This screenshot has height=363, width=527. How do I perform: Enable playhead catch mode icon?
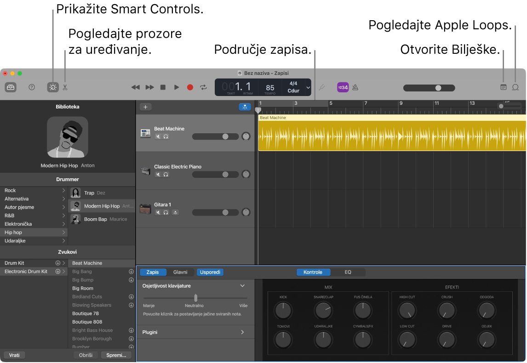coord(245,107)
